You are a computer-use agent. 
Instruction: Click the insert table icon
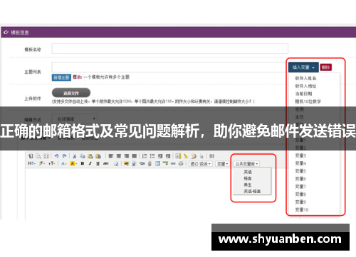(x=157, y=163)
